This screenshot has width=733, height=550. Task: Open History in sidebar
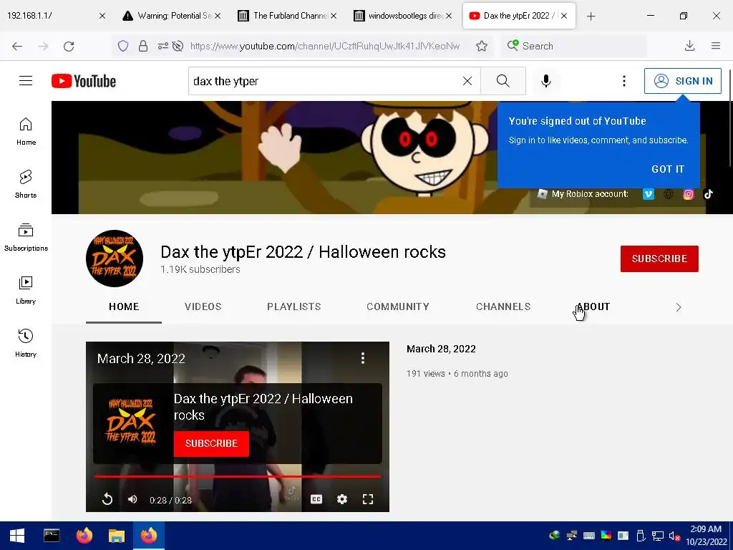[x=26, y=343]
